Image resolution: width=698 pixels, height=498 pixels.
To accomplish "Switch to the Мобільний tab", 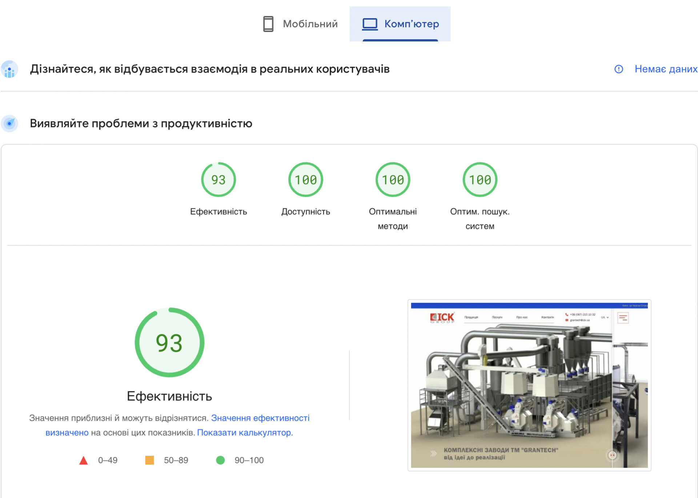I will click(x=300, y=24).
